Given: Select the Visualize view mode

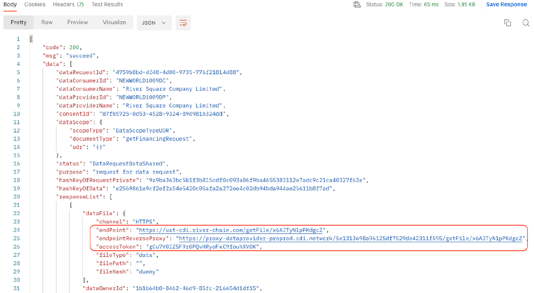Looking at the screenshot, I should pyautogui.click(x=114, y=23).
